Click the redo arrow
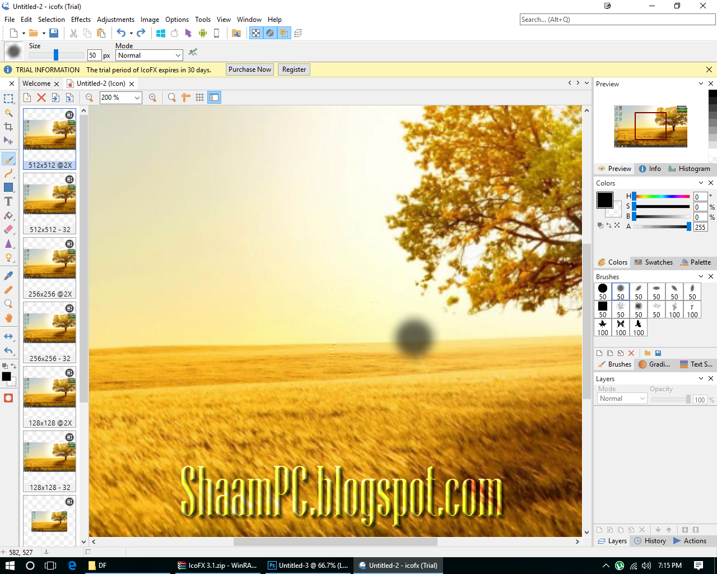 [x=141, y=33]
